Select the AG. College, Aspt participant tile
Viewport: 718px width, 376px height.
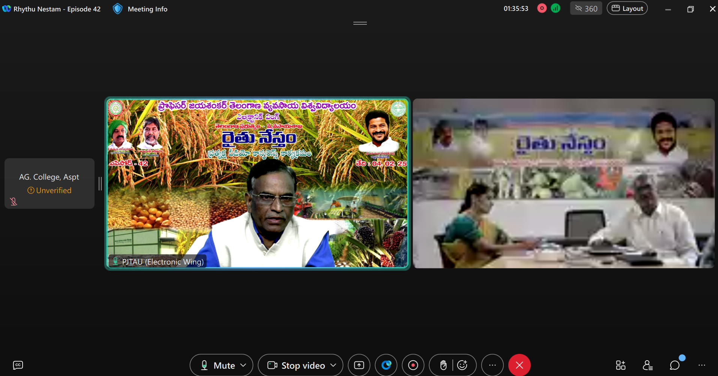pyautogui.click(x=50, y=183)
